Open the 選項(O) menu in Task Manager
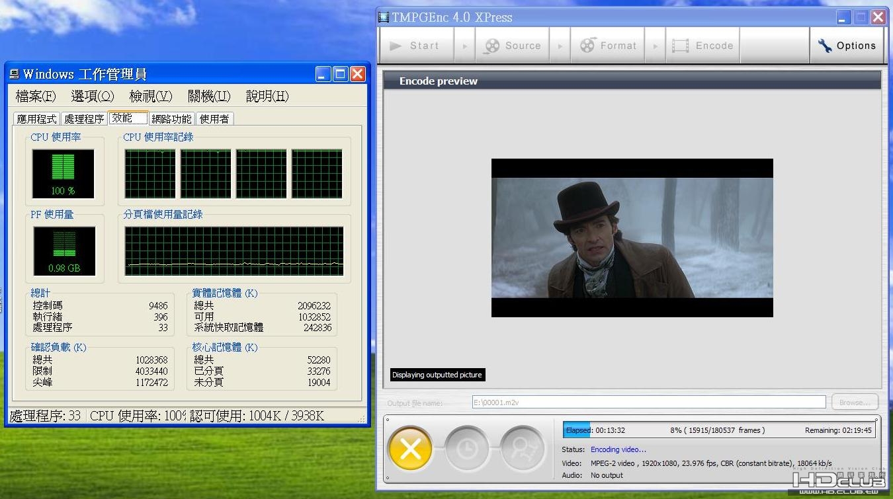 point(93,96)
